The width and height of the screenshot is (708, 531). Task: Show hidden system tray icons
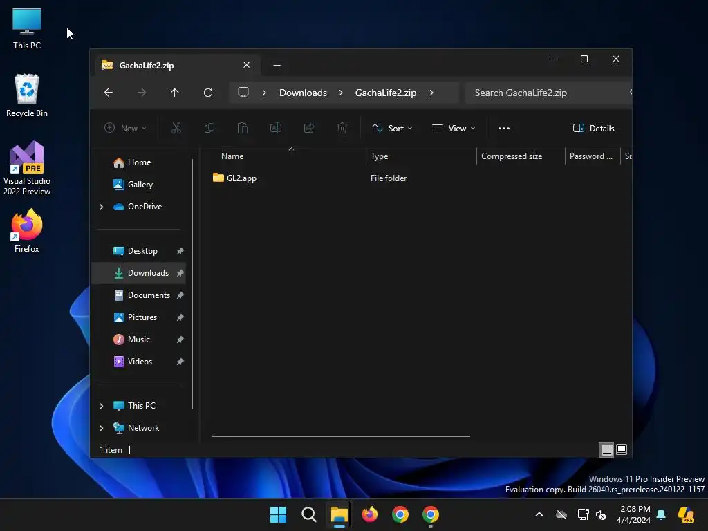pyautogui.click(x=539, y=514)
